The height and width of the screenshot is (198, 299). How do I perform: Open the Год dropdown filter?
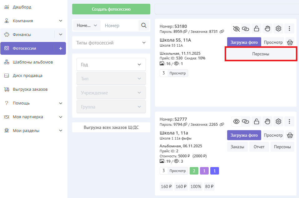[x=111, y=64]
